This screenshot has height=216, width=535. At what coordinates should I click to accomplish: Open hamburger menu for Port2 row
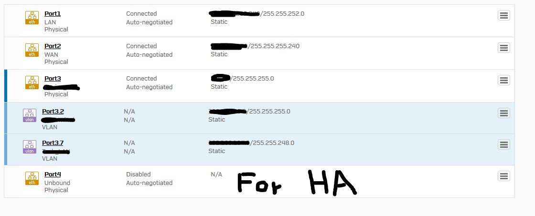click(x=504, y=48)
